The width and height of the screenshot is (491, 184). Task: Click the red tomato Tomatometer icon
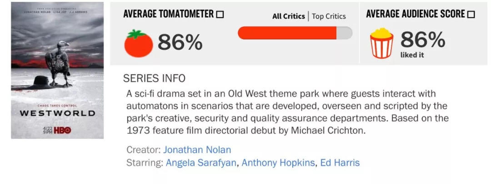point(138,44)
